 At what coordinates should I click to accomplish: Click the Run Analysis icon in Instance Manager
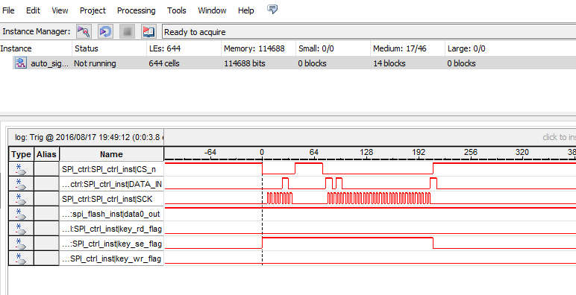coord(84,32)
